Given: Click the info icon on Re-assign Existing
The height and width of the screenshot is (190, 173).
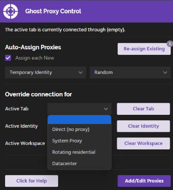Looking at the screenshot, I should click(170, 44).
